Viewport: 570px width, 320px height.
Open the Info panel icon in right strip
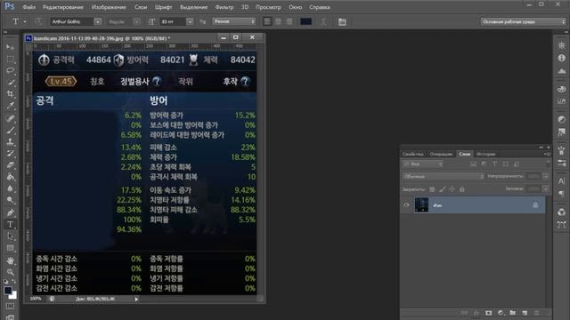coord(562,58)
